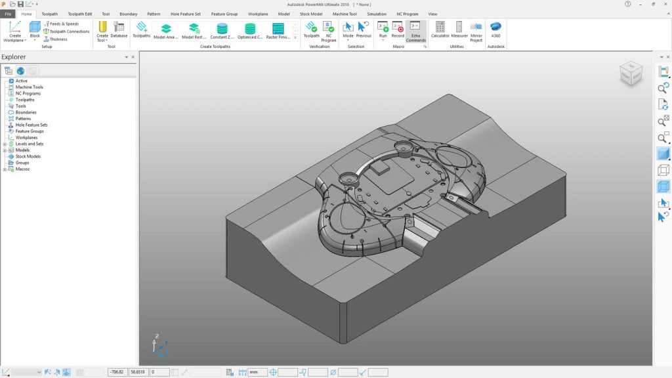Screen dimensions: 672x378
Task: Switch to the Stock Model tab
Action: click(x=311, y=14)
